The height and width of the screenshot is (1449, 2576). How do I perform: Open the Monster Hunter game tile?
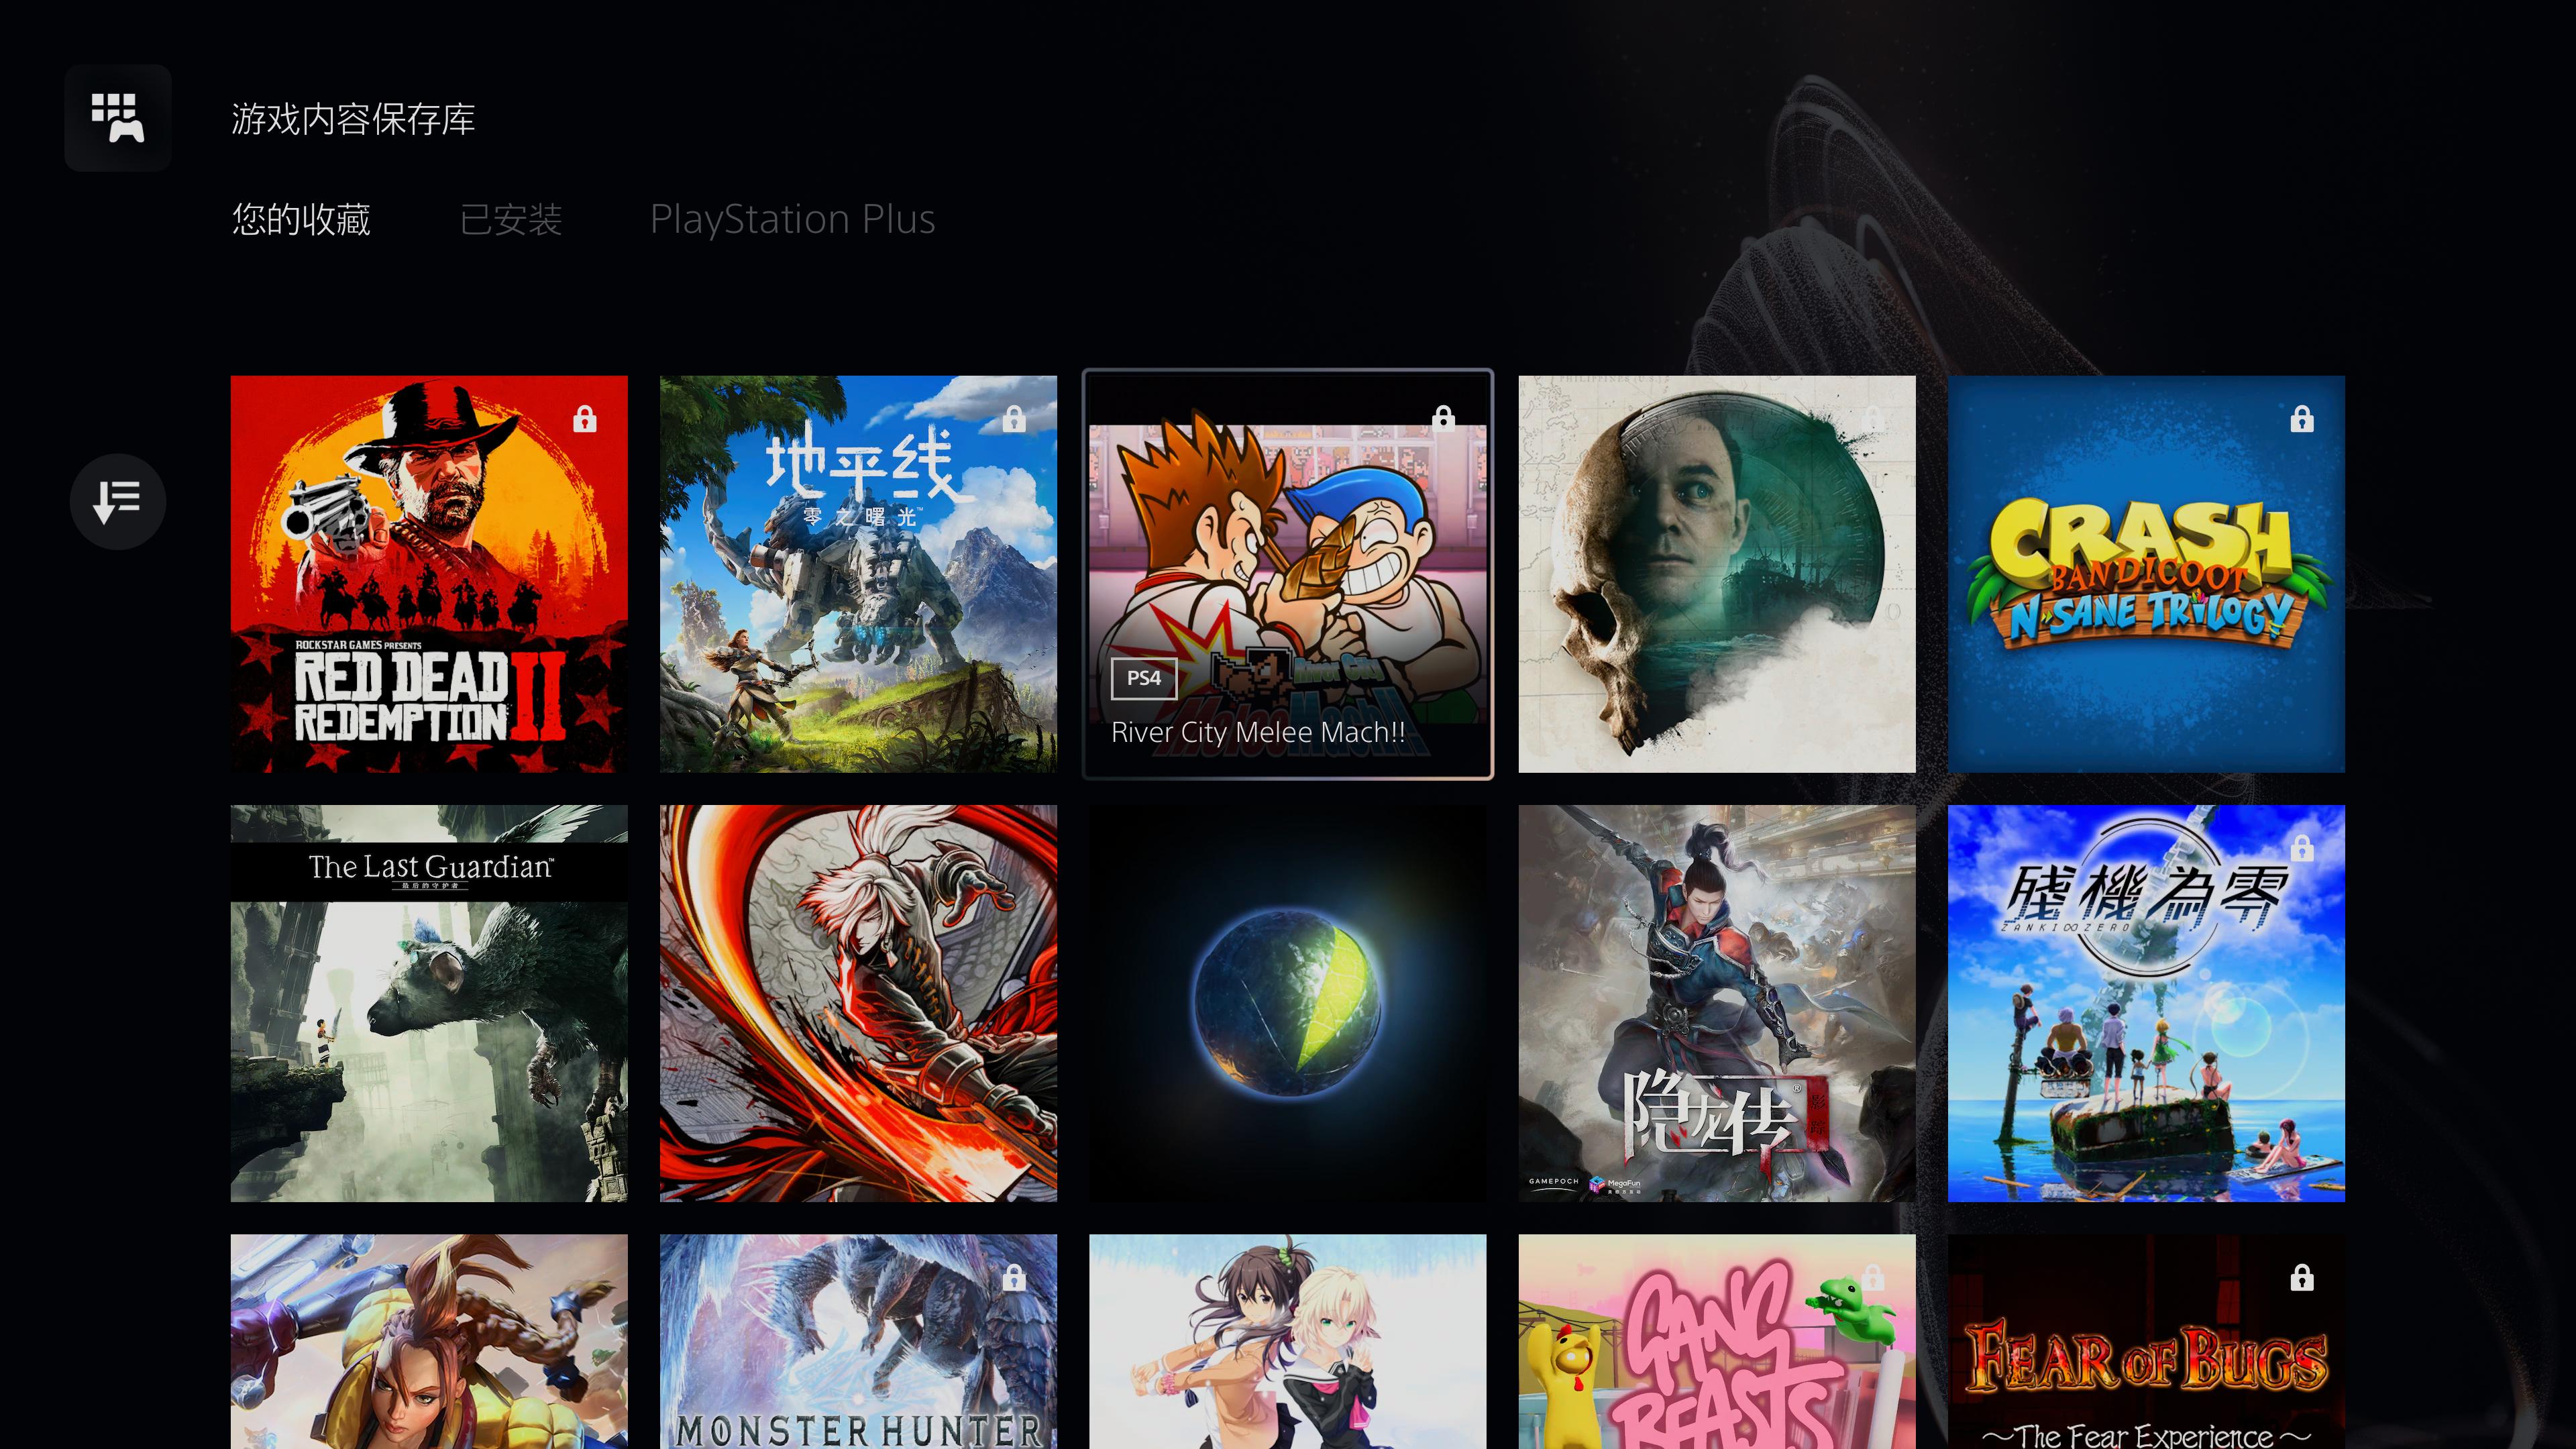tap(858, 1341)
